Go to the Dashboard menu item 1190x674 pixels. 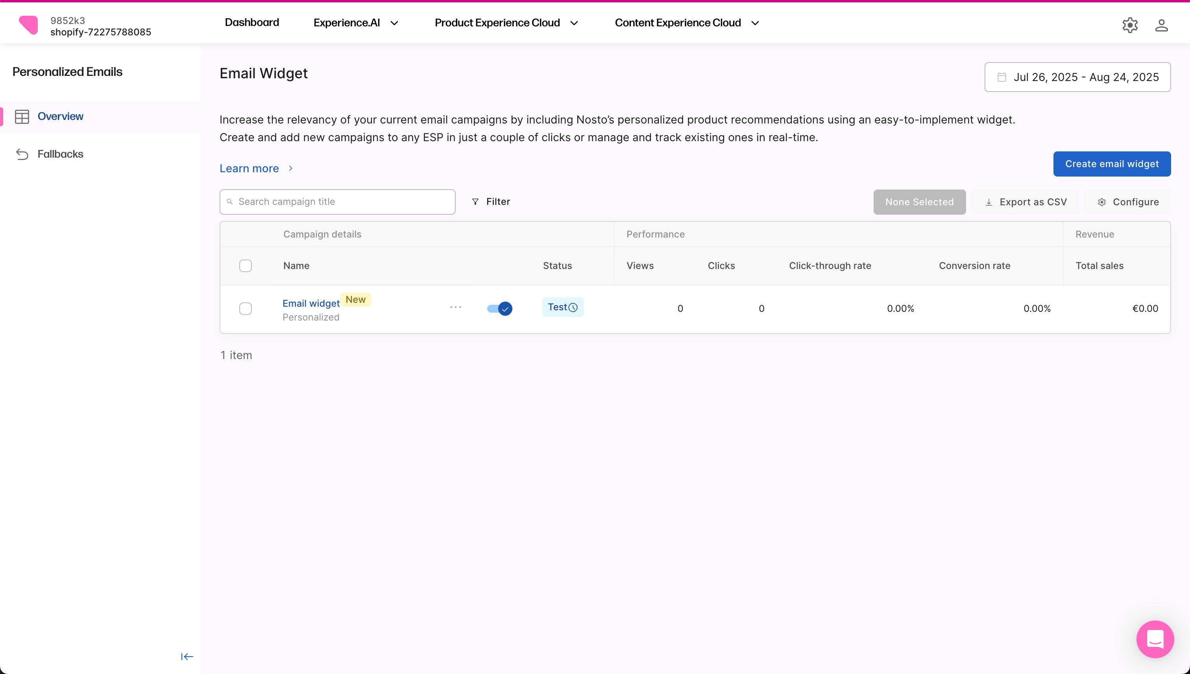pyautogui.click(x=251, y=23)
